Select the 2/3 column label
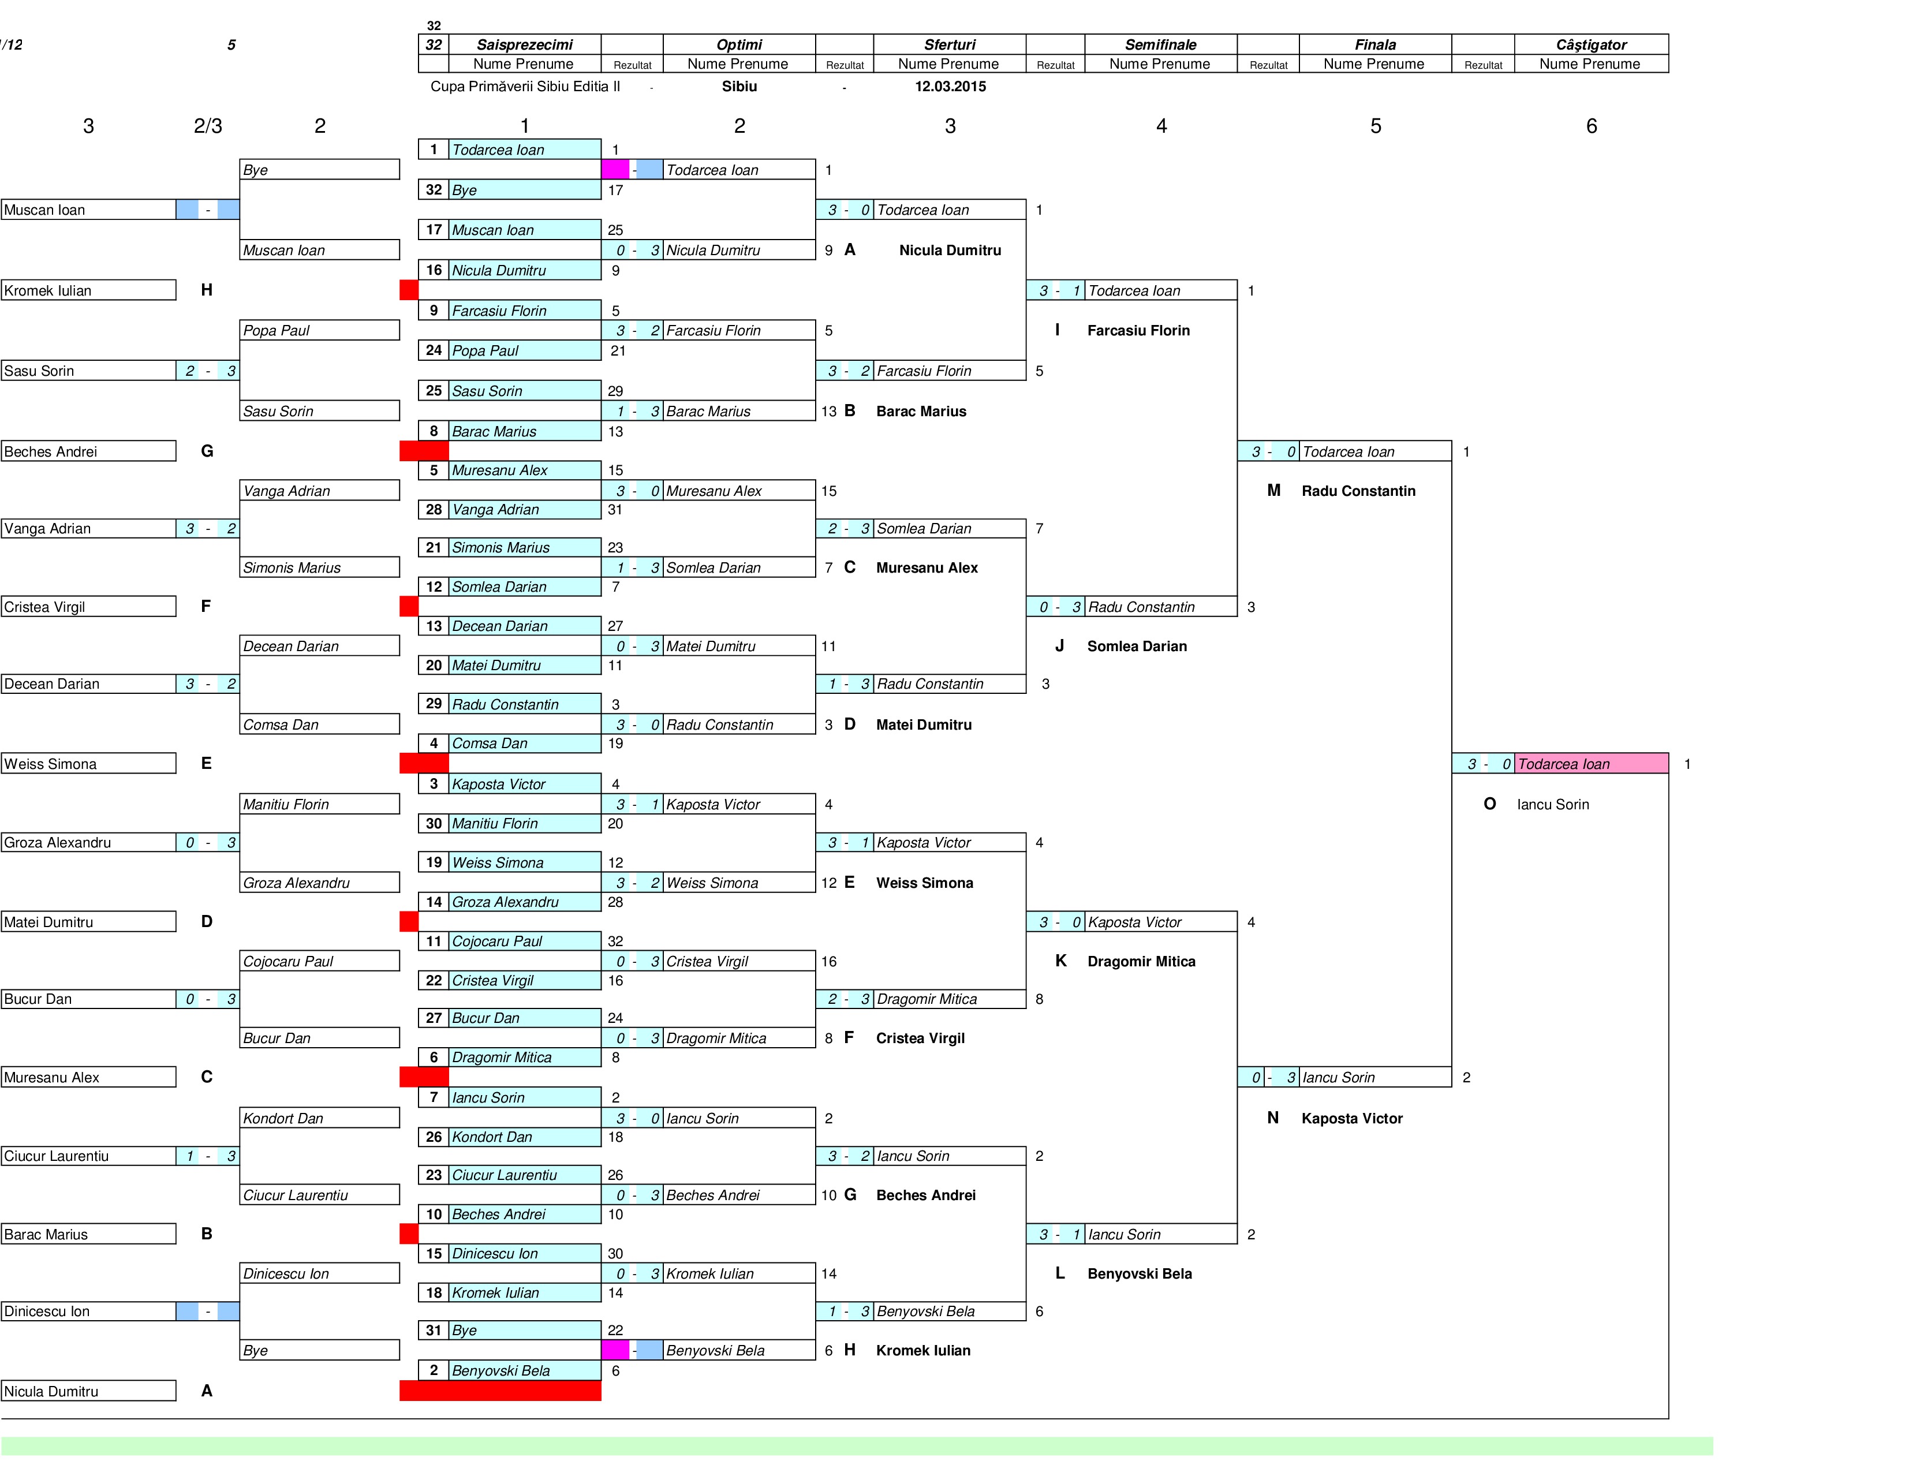Viewport: 1905px width, 1472px height. pos(208,126)
